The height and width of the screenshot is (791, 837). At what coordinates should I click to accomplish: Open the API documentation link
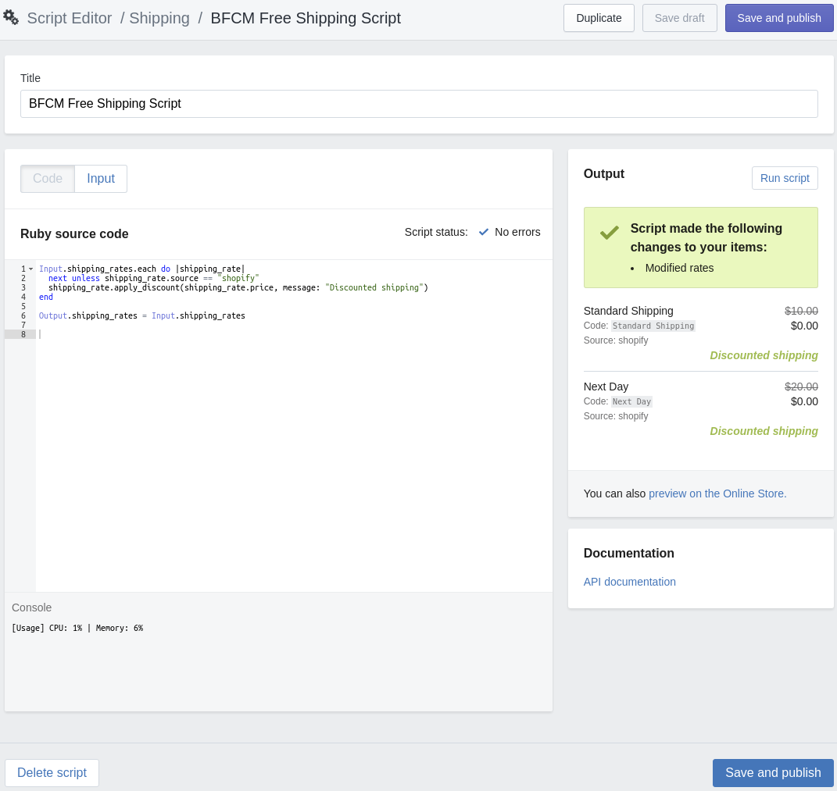[629, 582]
